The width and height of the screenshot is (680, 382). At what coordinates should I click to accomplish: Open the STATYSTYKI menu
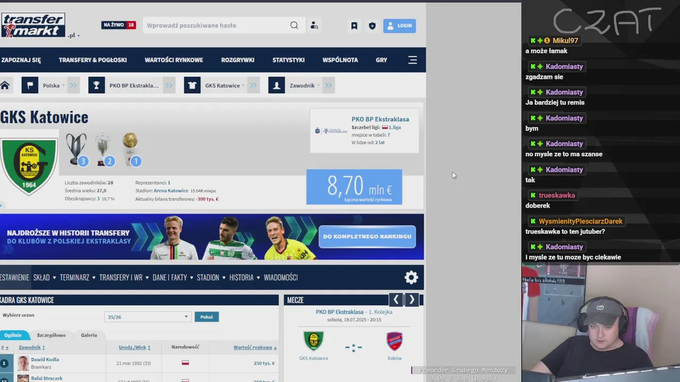[x=288, y=60]
